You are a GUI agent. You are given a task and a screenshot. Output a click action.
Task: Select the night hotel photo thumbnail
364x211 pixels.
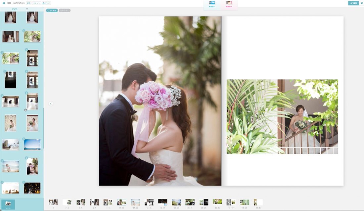[32, 188]
